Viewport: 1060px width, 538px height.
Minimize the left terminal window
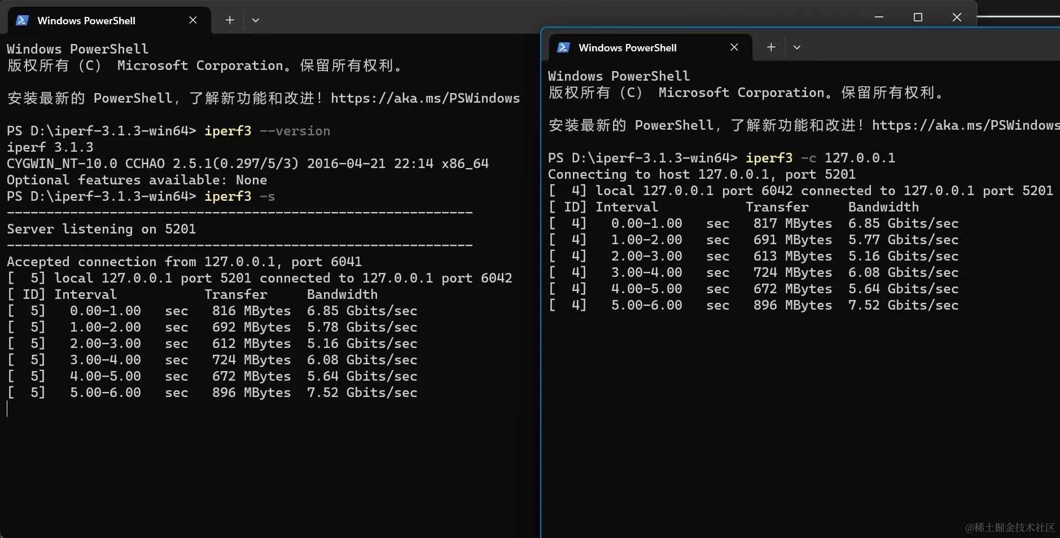[x=879, y=17]
